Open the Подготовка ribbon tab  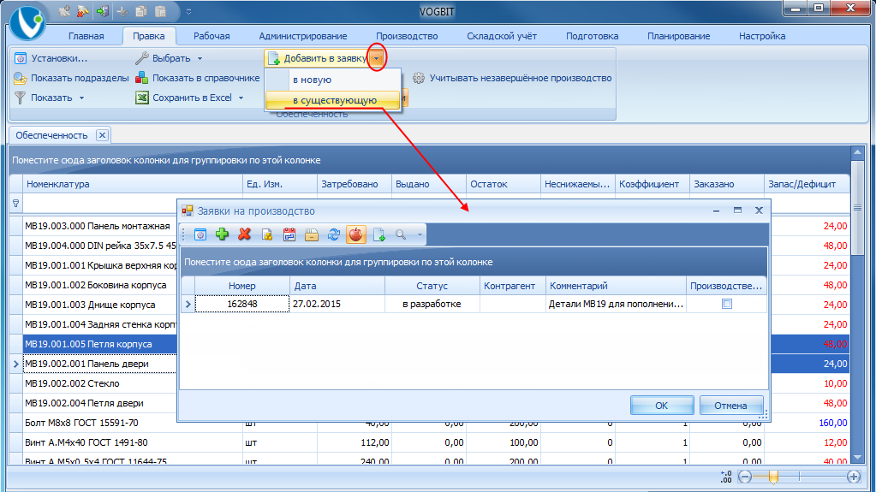tap(592, 36)
